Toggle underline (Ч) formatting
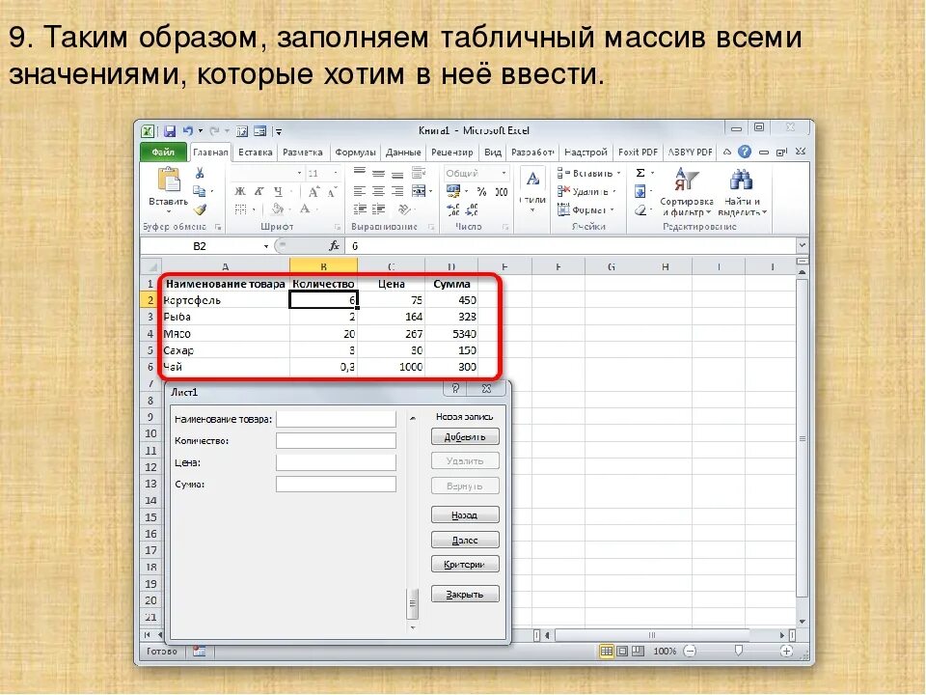The height and width of the screenshot is (695, 926). tap(278, 191)
